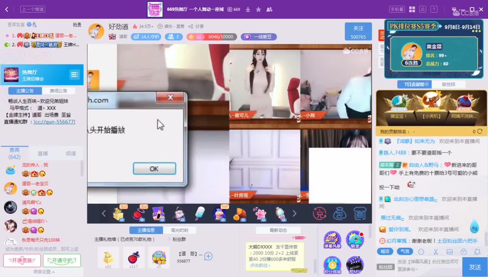Viewport: 488px width, 277px height.
Task: Select 贵宾 (642) tab
Action: [x=15, y=153]
